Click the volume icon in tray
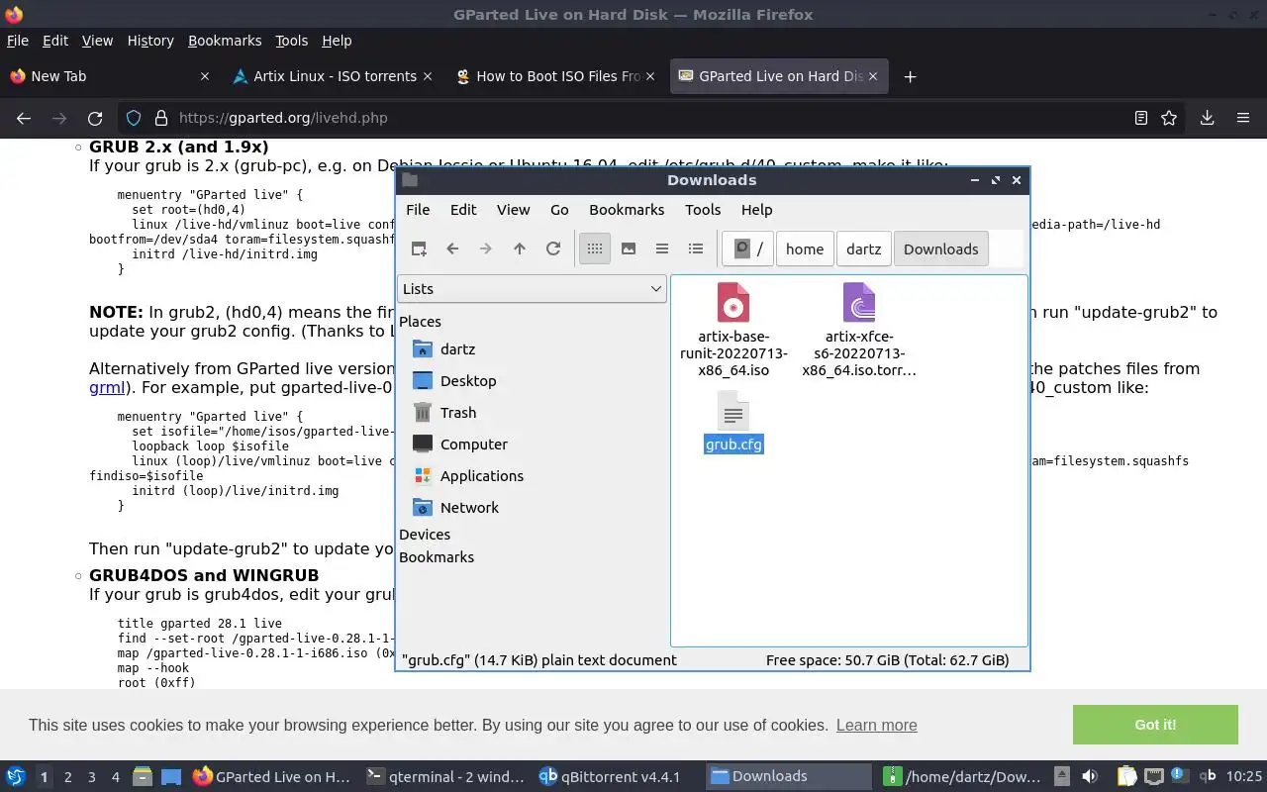Viewport: 1267px width, 792px height. pyautogui.click(x=1090, y=776)
